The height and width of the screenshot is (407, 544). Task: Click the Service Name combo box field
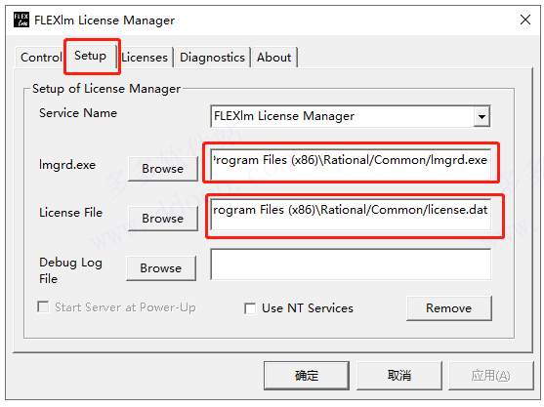pos(351,116)
